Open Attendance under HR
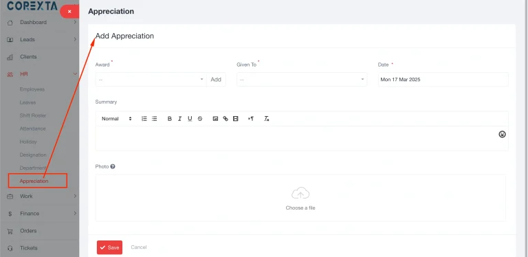 coord(32,128)
